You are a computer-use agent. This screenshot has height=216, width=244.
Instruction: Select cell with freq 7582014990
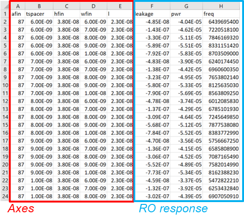click(221, 164)
